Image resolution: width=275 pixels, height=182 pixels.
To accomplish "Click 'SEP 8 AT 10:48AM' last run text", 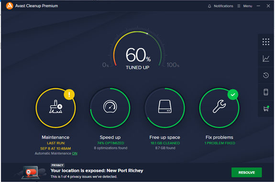I will tap(55, 149).
